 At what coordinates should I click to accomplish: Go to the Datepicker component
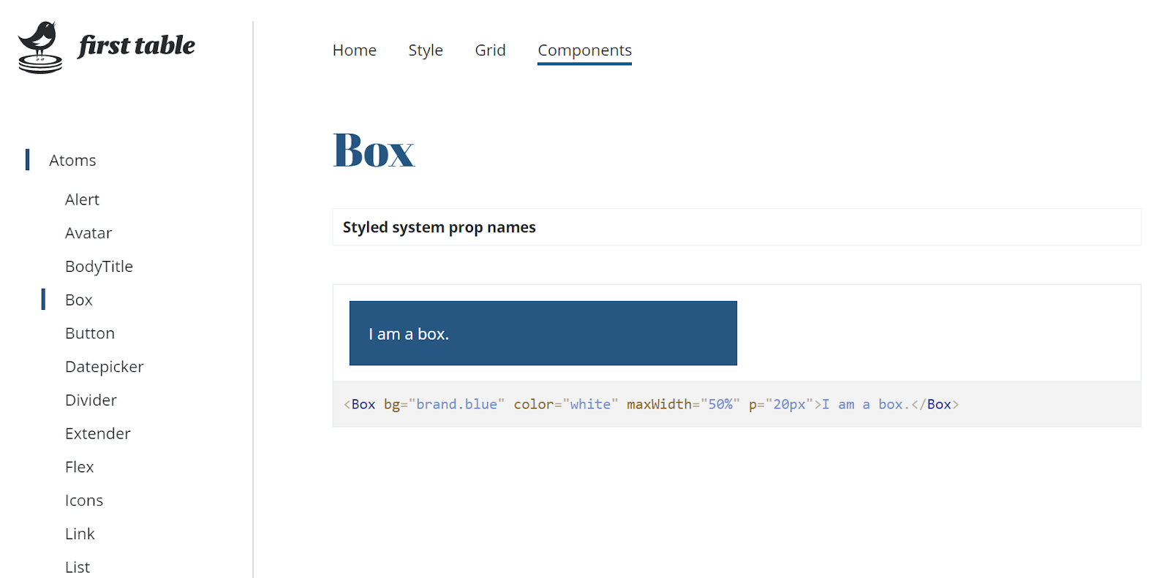(x=105, y=367)
